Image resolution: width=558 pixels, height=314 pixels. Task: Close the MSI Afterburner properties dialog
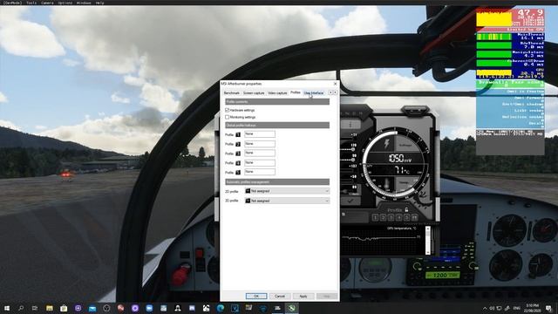335,84
